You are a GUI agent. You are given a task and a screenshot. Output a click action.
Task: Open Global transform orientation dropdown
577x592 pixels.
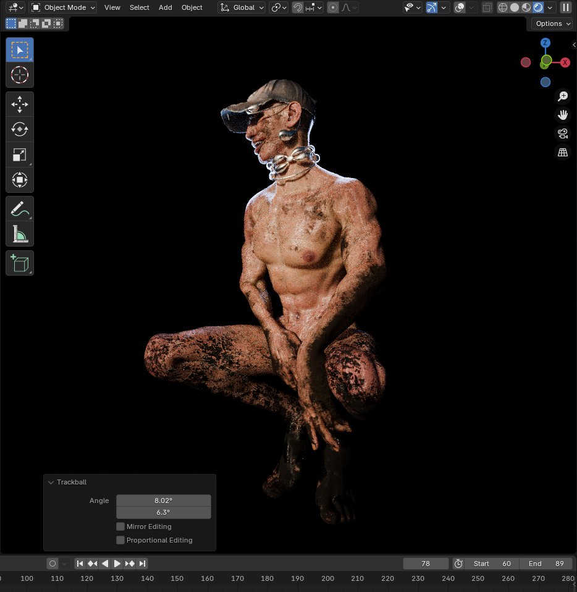click(242, 7)
